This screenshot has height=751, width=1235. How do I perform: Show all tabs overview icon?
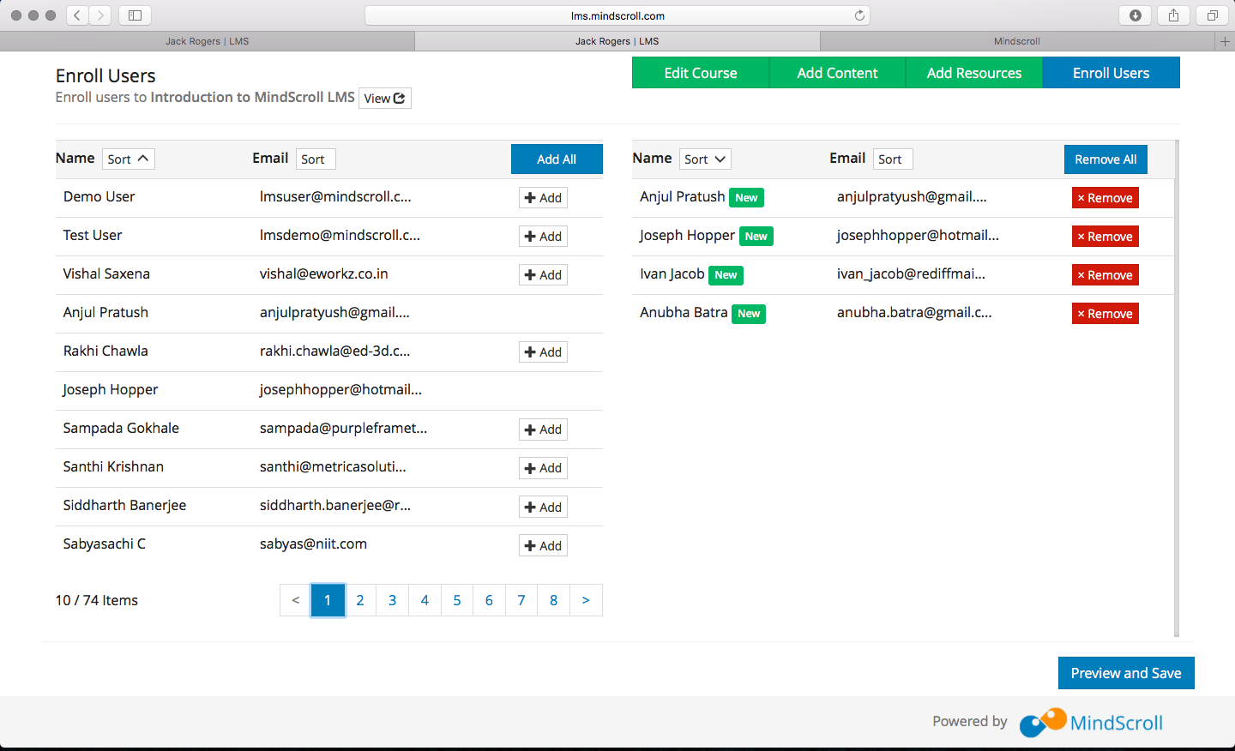[1212, 15]
